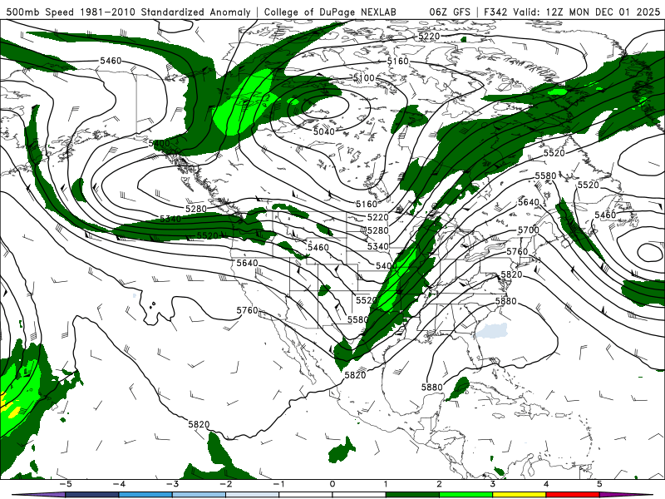Click the closed low center contour over Atlantic

coord(649,252)
